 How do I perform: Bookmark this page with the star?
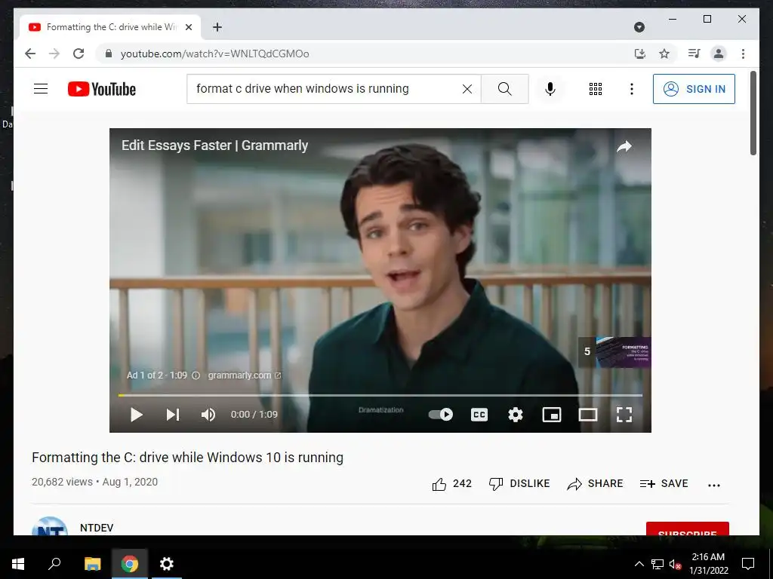click(x=664, y=54)
